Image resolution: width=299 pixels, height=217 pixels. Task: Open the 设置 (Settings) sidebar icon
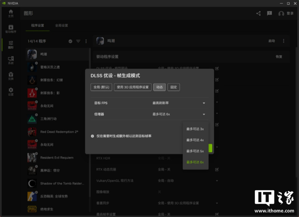(10, 92)
